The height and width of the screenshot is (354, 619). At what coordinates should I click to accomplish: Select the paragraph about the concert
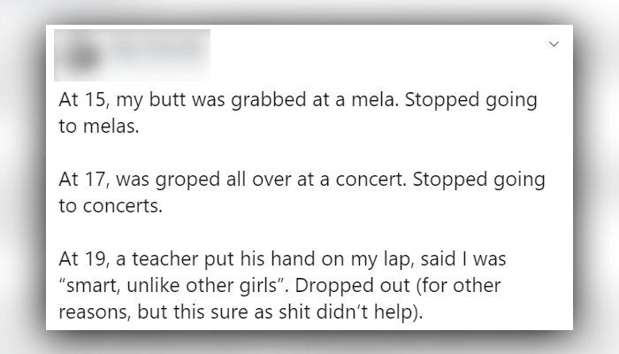click(x=302, y=192)
